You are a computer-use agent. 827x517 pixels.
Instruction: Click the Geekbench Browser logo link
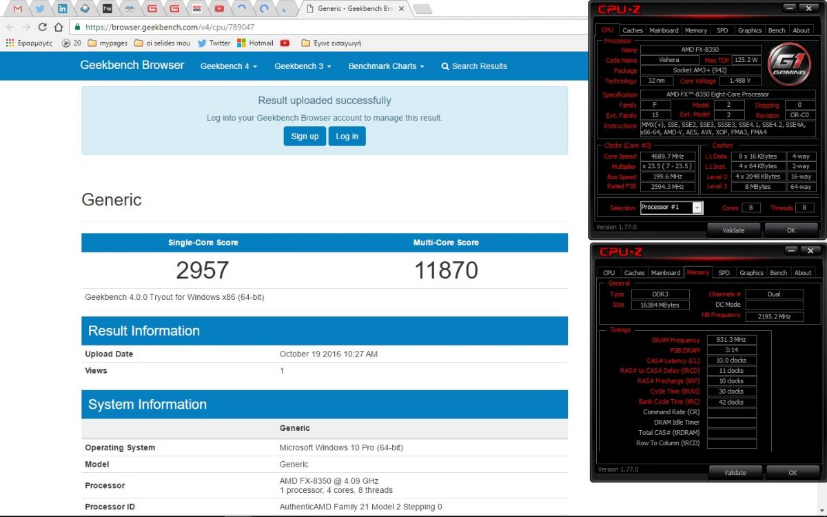point(132,65)
